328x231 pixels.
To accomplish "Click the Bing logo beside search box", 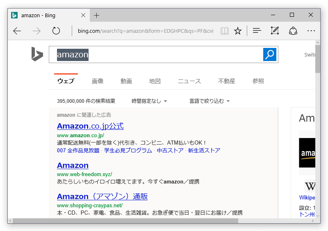I will pos(37,54).
